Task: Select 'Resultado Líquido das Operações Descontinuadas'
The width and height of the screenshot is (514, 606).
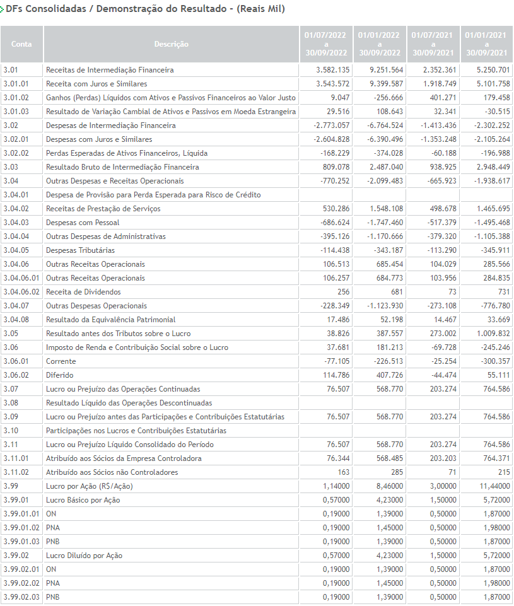Action: point(129,404)
